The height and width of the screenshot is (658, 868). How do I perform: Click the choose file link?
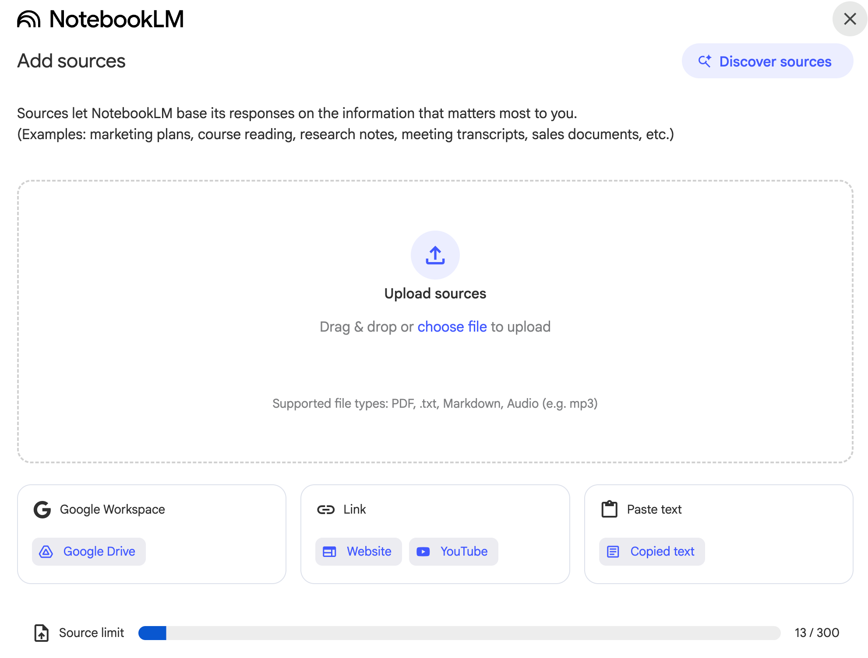(452, 327)
